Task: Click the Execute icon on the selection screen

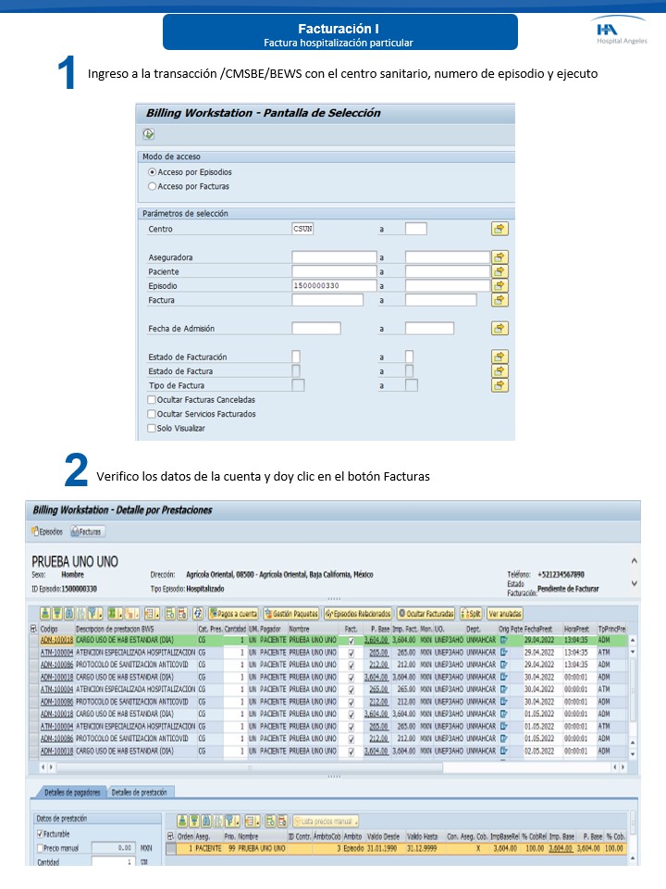Action: (x=149, y=134)
